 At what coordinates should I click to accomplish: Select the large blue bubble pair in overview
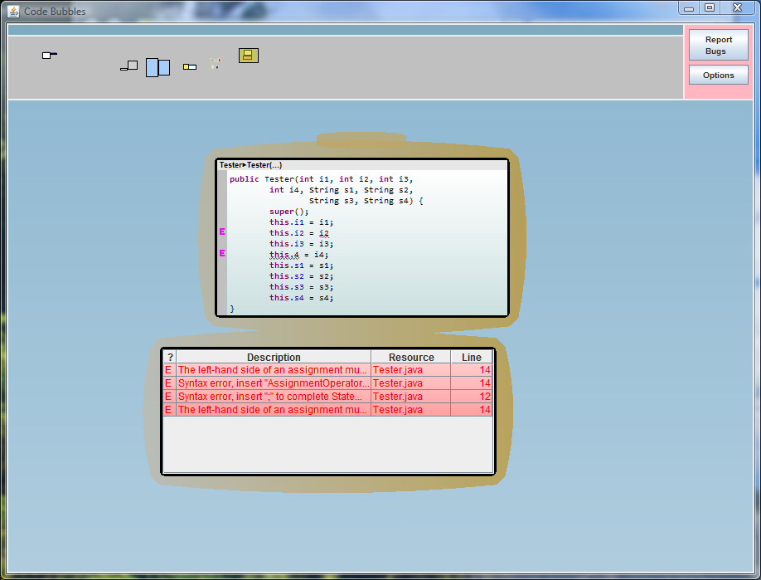click(158, 67)
